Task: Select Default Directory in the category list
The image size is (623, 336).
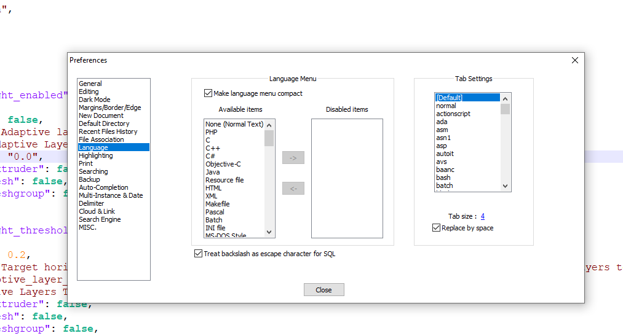Action: (x=104, y=123)
